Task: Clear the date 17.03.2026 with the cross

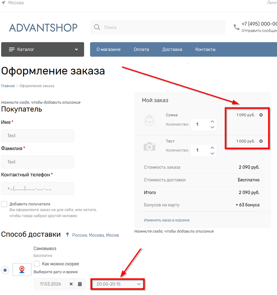Action: 71,284
